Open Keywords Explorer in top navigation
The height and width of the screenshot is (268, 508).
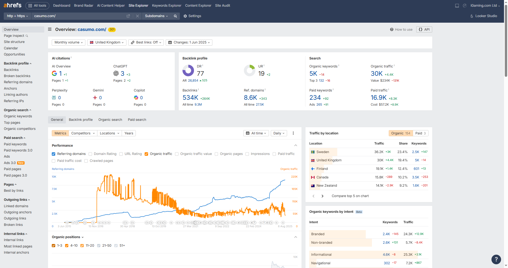pyautogui.click(x=166, y=6)
